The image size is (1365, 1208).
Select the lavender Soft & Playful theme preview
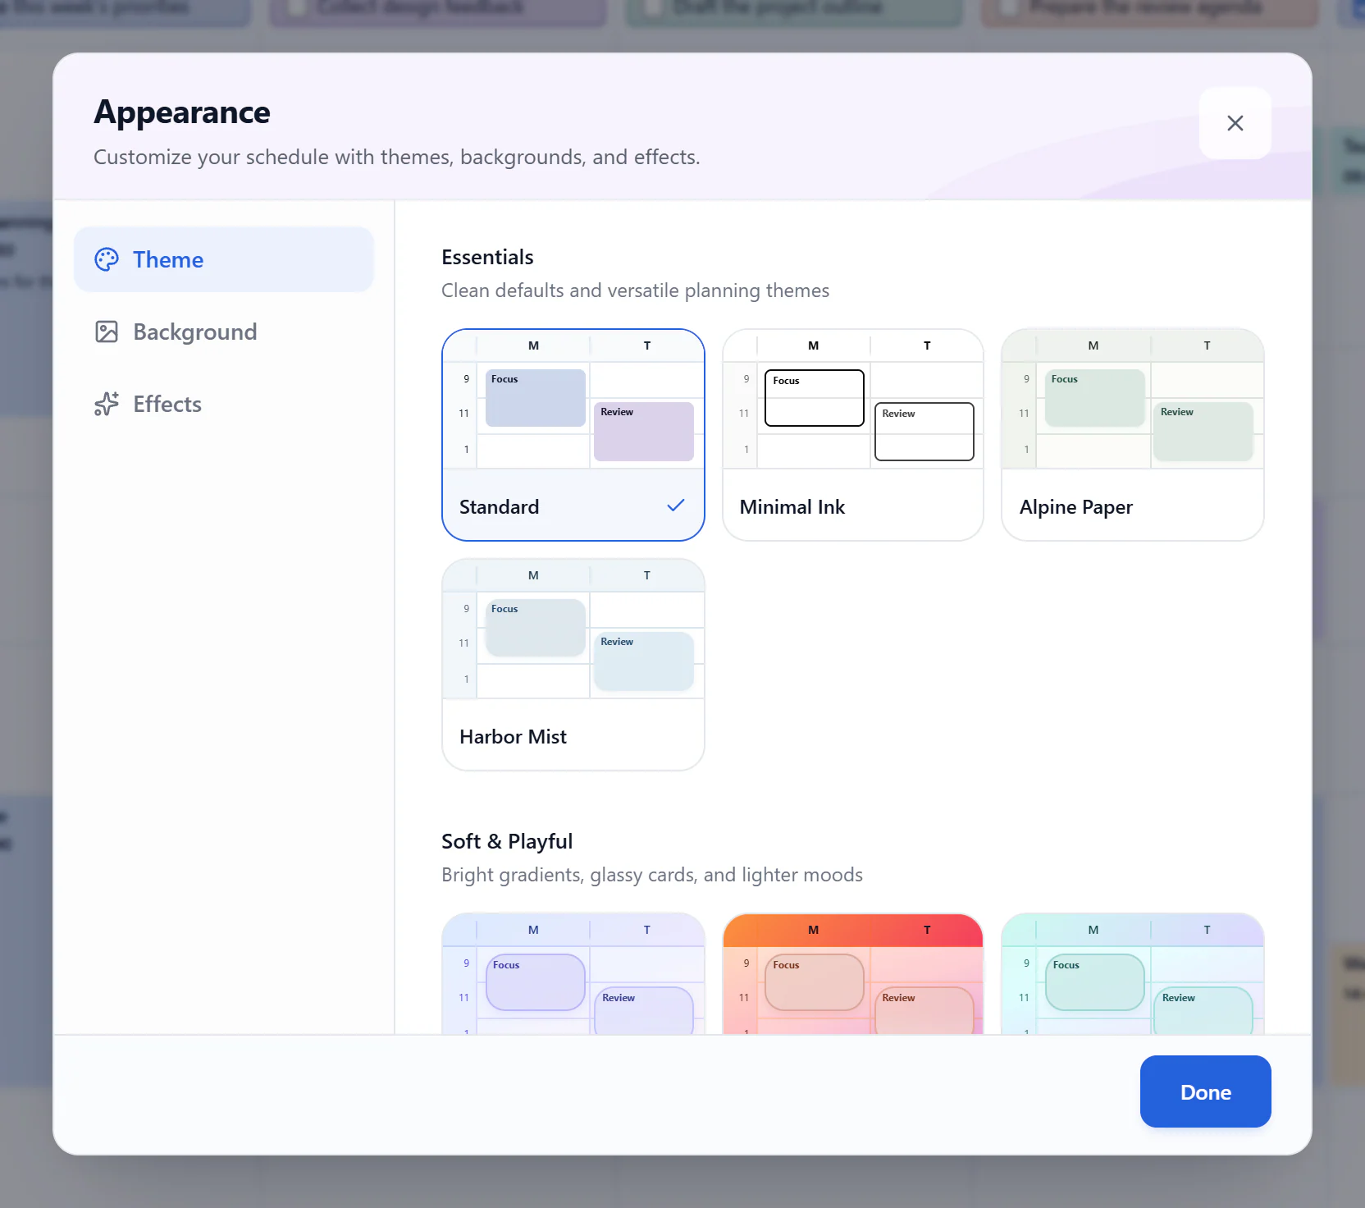573,973
